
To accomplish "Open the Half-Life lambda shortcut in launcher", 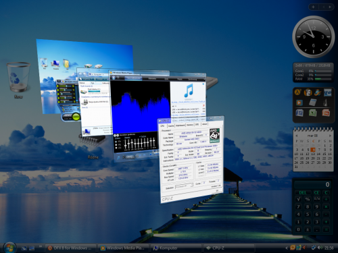I will point(297,92).
